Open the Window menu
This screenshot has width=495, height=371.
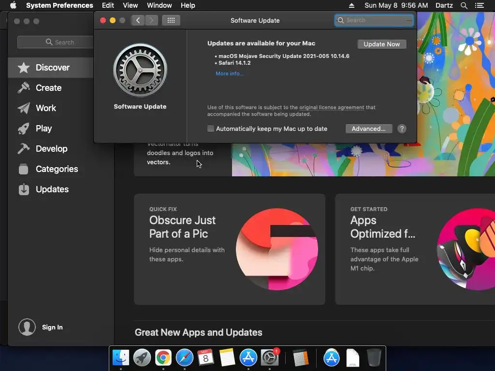point(160,5)
